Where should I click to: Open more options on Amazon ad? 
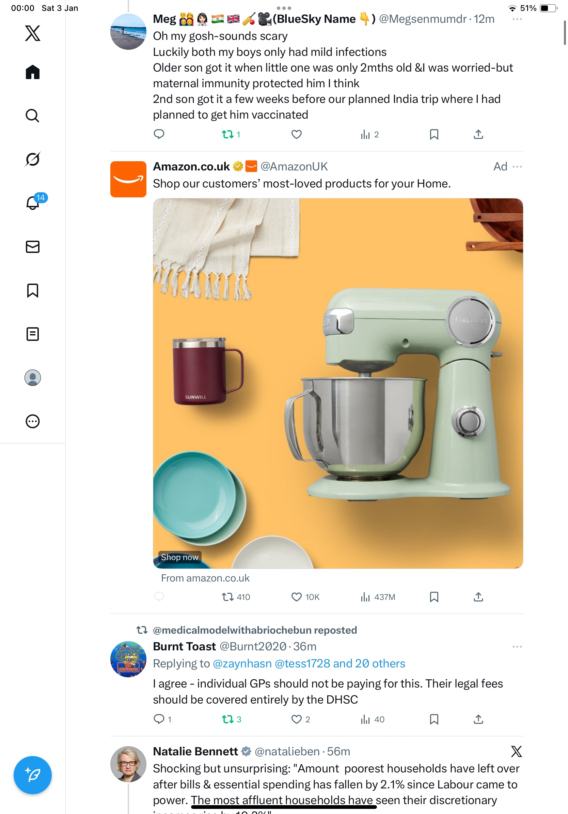(517, 167)
